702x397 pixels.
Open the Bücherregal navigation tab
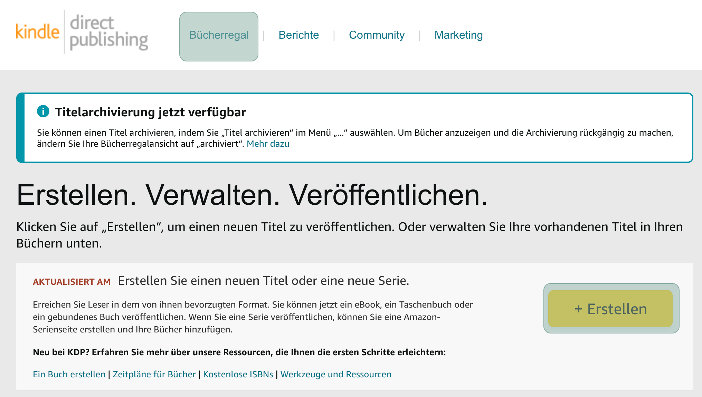219,35
